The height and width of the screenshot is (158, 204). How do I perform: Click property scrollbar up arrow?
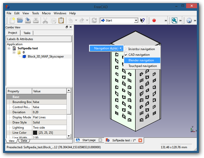coord(69,90)
